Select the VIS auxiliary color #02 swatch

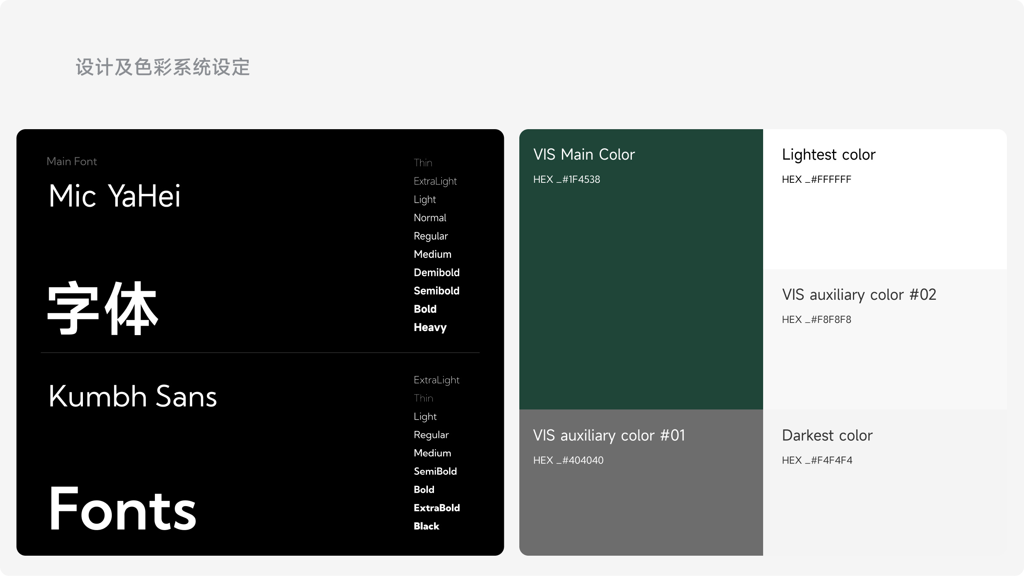click(x=885, y=366)
